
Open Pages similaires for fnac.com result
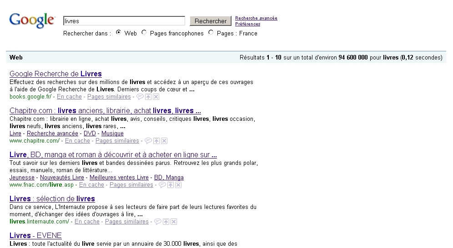tap(131, 185)
